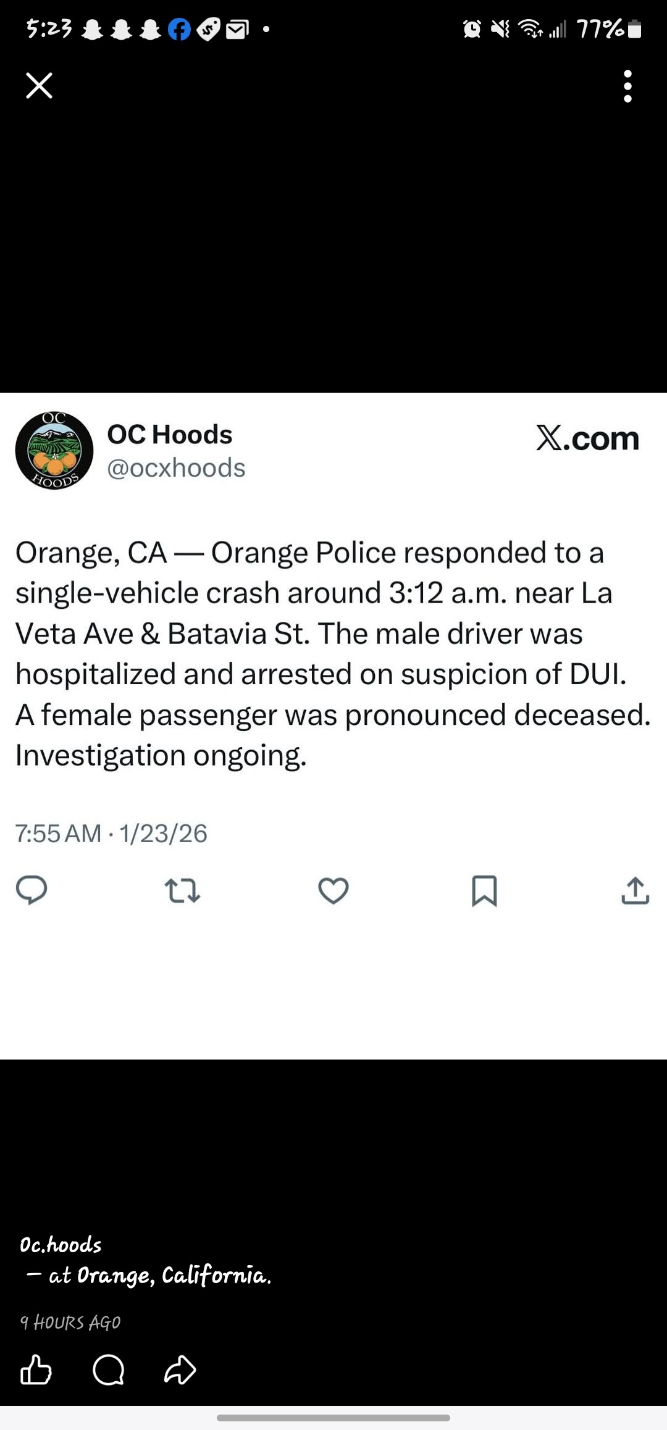The height and width of the screenshot is (1430, 667).
Task: Tap the Facebook notification icon in status bar
Action: click(x=179, y=29)
